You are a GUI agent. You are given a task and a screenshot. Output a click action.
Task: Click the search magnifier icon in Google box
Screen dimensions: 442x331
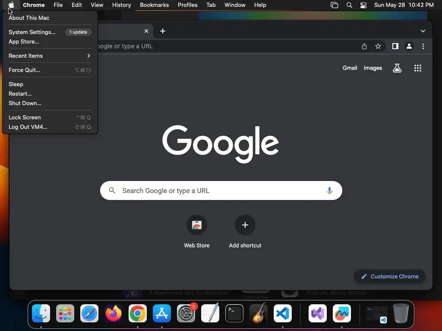[112, 190]
